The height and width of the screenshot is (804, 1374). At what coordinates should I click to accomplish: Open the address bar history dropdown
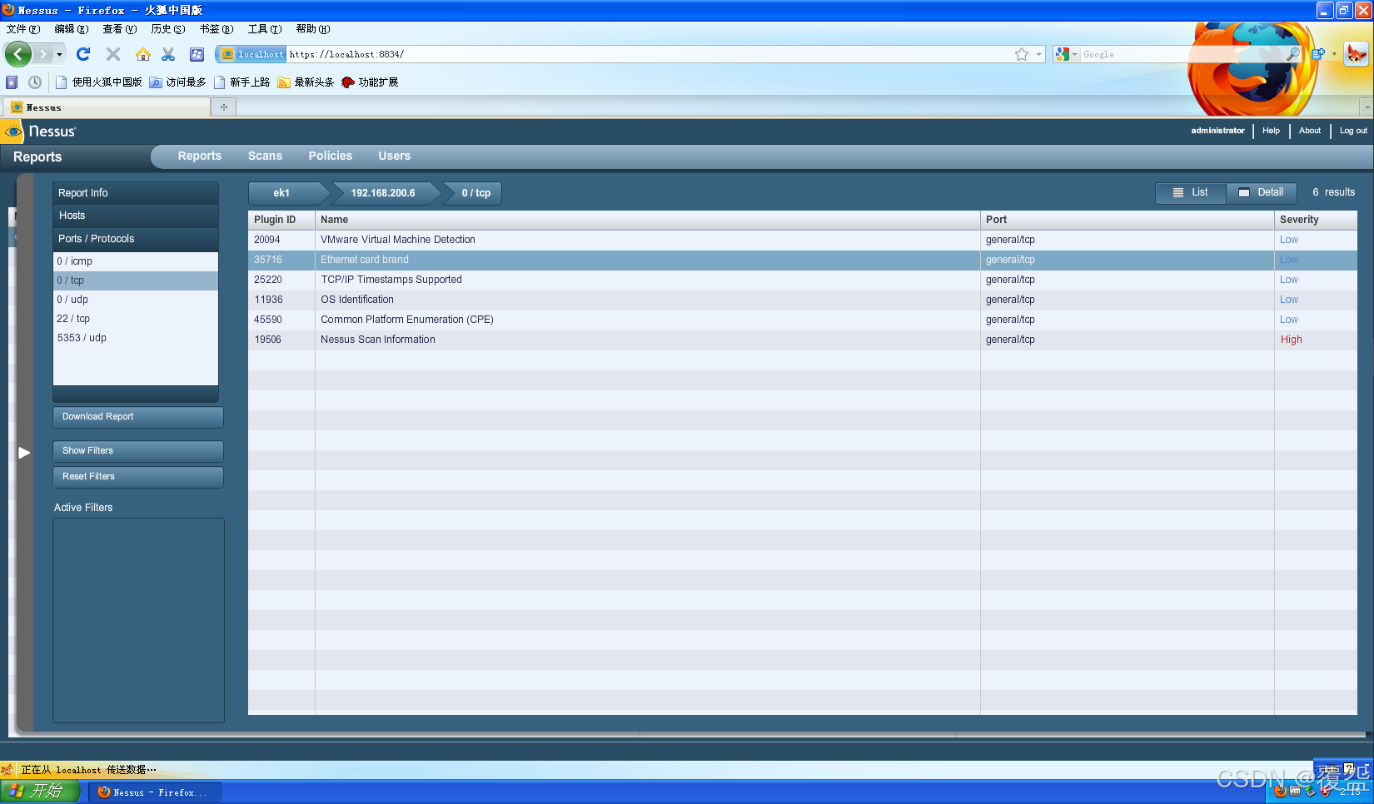[1038, 54]
